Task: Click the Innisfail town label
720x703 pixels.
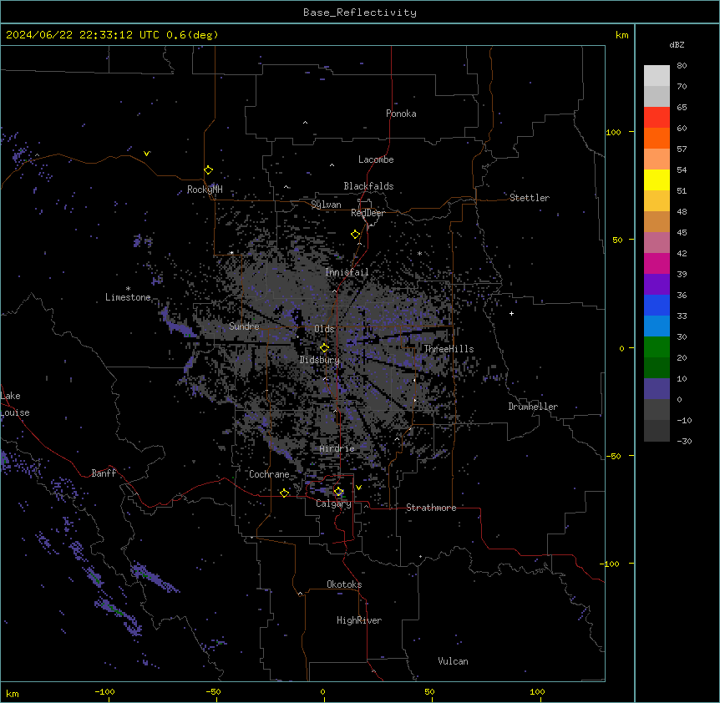Action: [x=347, y=272]
